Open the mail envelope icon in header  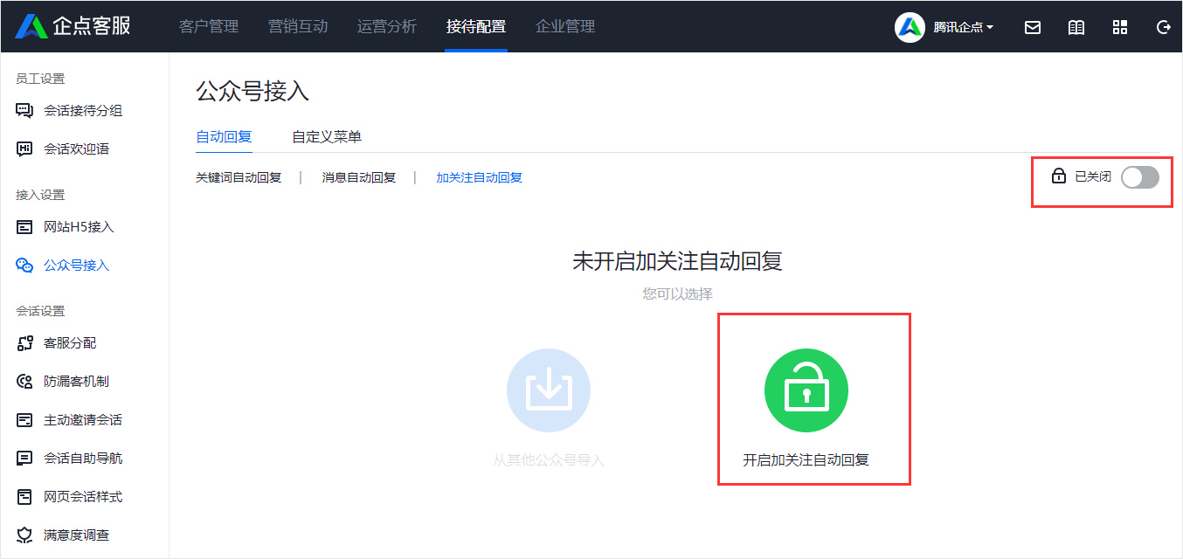click(x=1033, y=27)
